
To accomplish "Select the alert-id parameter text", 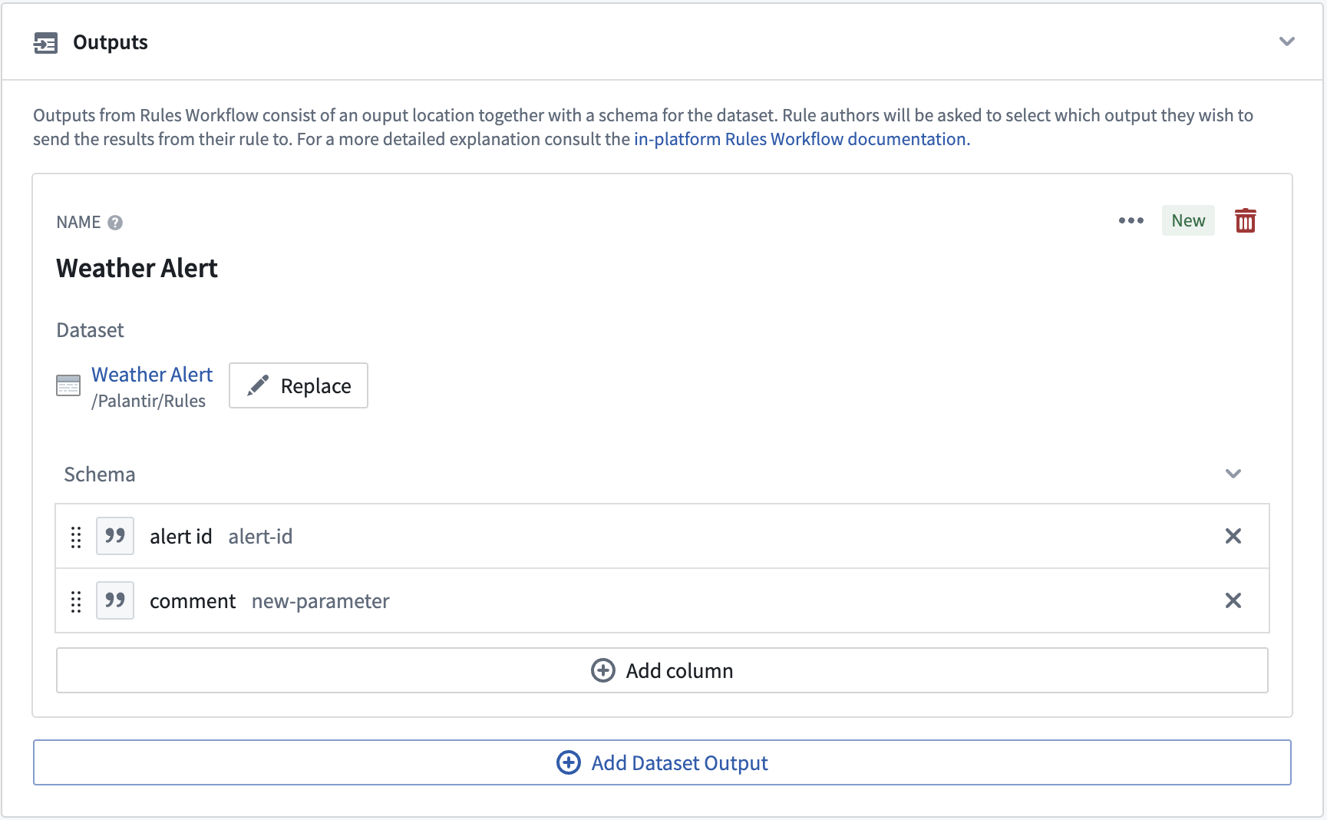I will 260,537.
